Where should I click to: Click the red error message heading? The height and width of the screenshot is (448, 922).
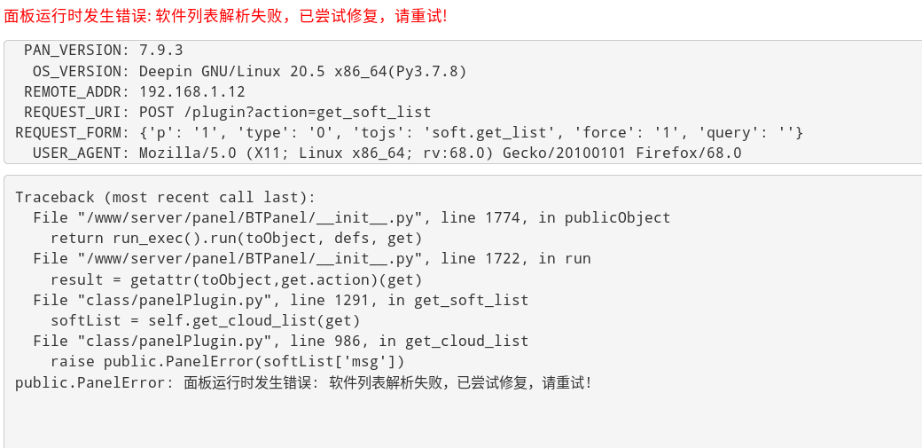click(x=225, y=16)
